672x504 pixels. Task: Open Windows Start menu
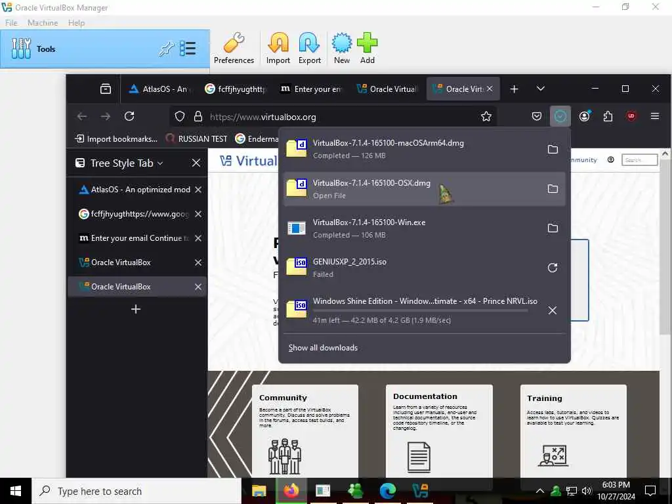[16, 491]
